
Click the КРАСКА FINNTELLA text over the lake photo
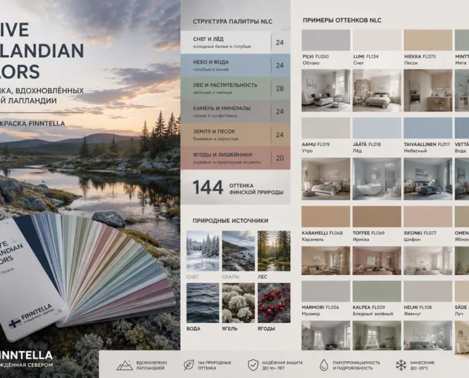[32, 123]
